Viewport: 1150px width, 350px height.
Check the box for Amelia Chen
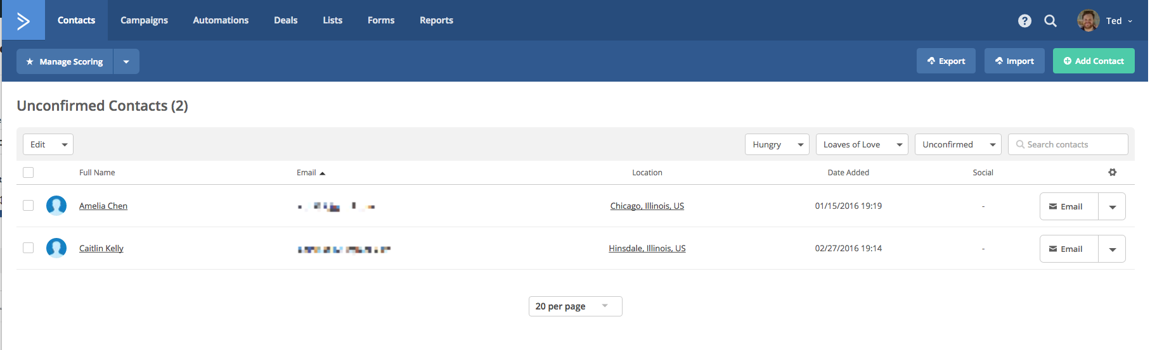(29, 206)
